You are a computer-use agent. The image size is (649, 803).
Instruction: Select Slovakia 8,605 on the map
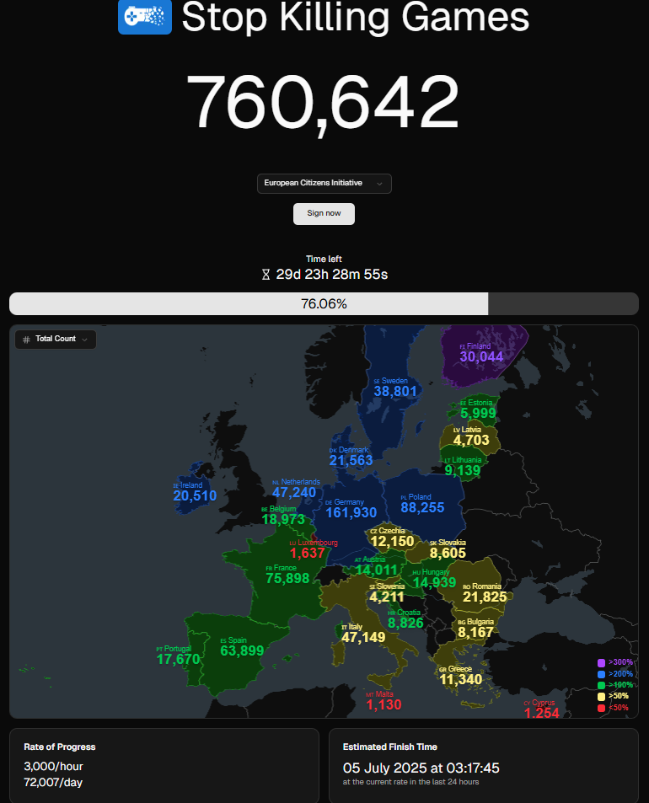point(448,549)
